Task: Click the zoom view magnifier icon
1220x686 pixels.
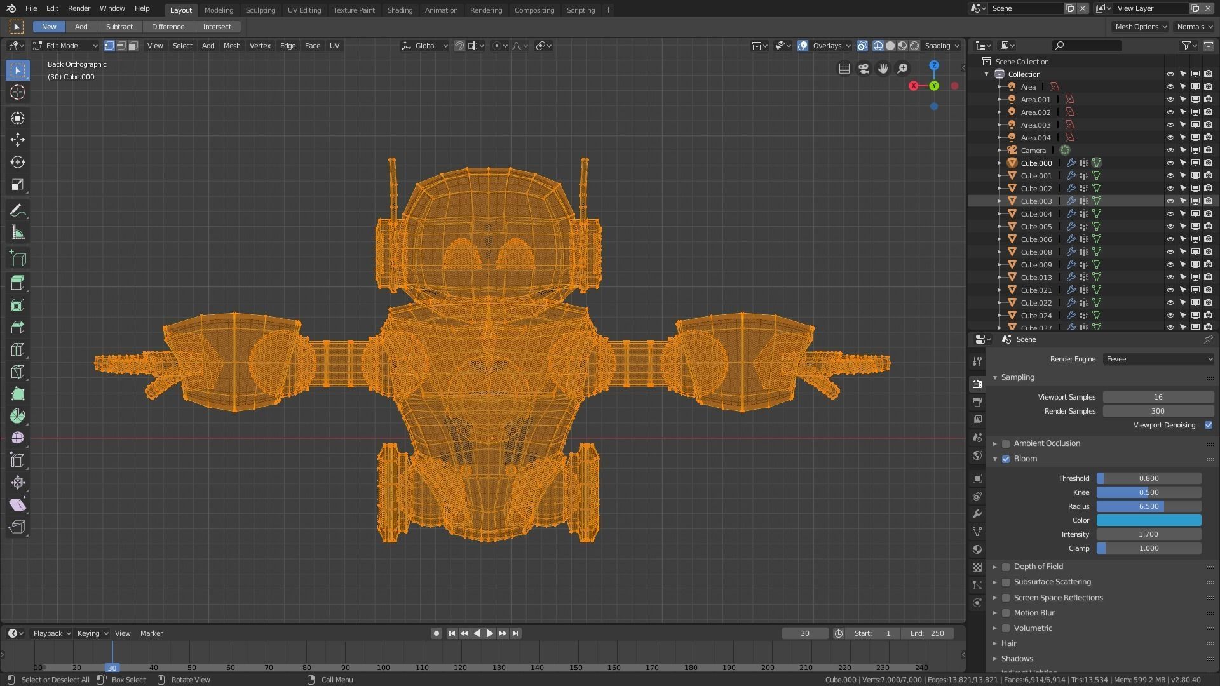Action: [902, 69]
